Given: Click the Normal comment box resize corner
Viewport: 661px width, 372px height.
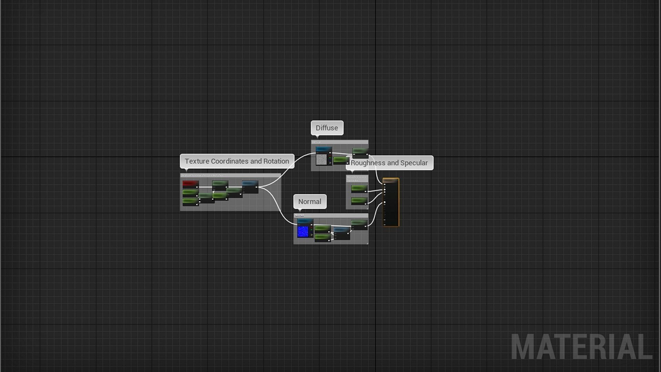Looking at the screenshot, I should coord(367,243).
